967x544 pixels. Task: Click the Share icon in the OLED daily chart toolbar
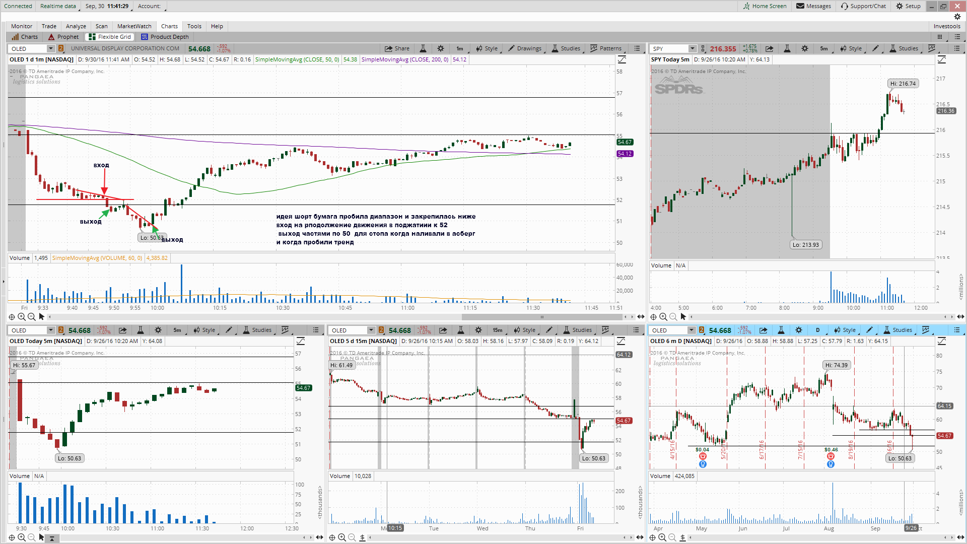763,330
